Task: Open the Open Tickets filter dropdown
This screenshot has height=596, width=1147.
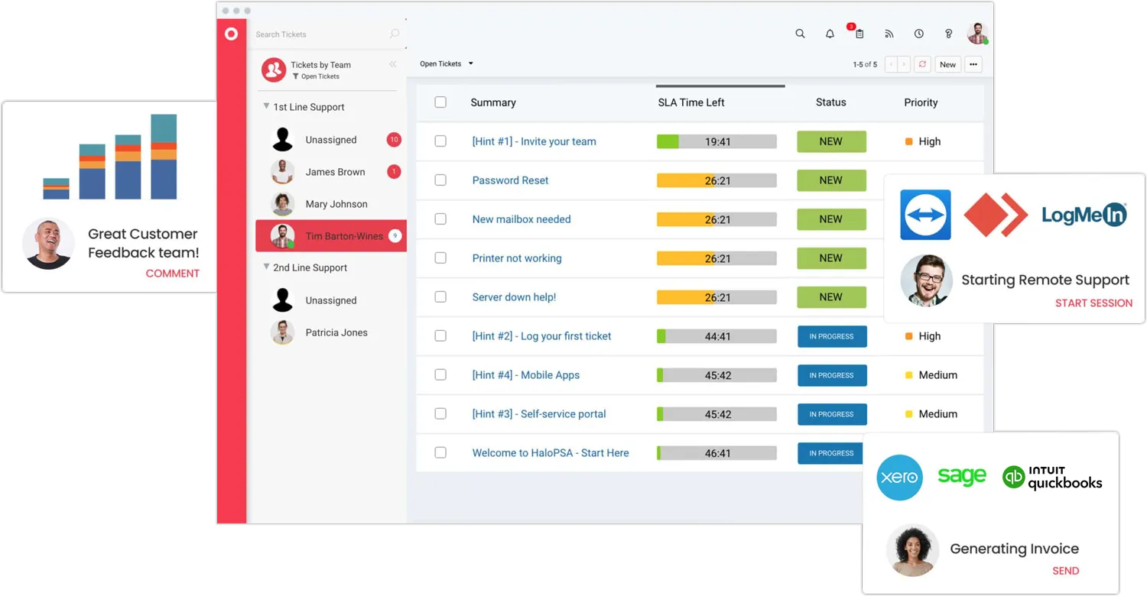Action: 446,64
